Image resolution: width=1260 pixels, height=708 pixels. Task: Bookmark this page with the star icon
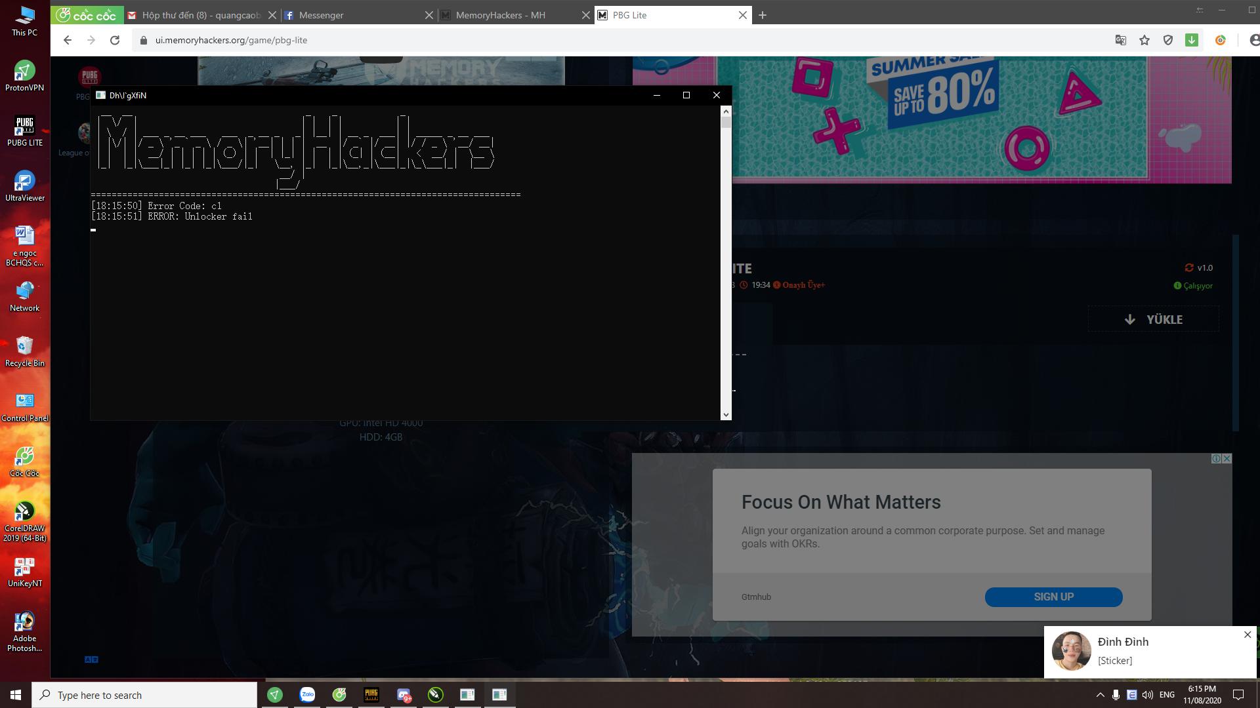tap(1144, 40)
